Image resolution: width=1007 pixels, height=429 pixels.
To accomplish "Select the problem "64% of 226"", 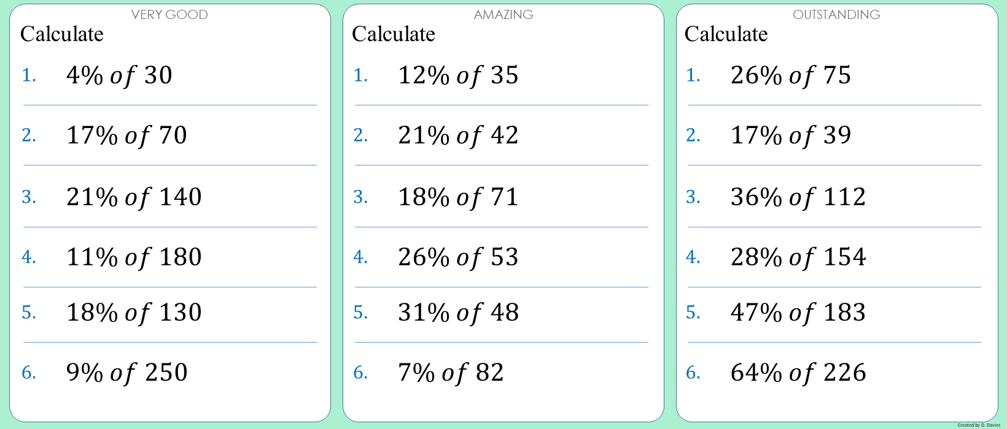I will [798, 373].
